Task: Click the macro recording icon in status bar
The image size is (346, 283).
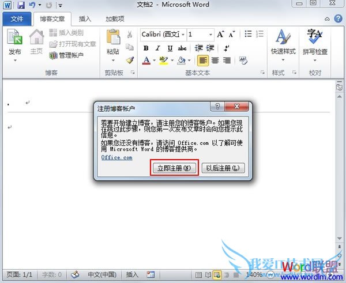Action: tap(151, 274)
